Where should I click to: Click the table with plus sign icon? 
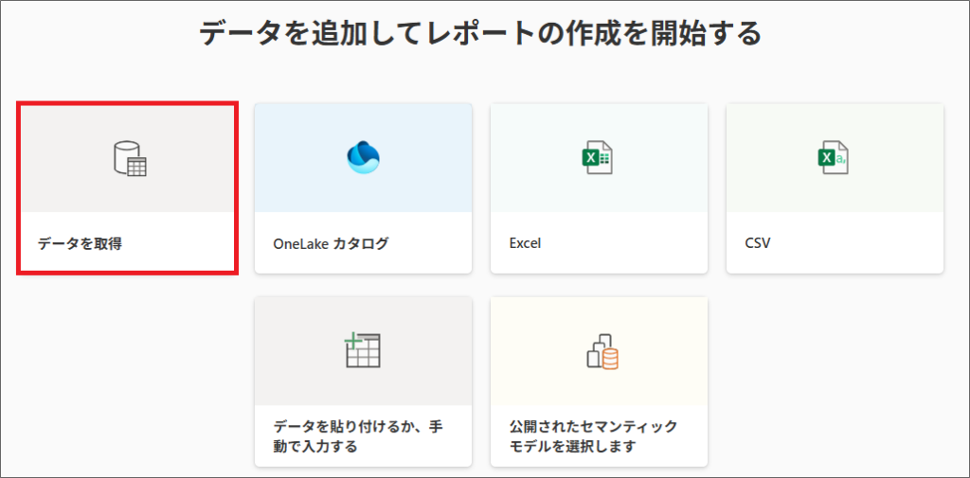(x=363, y=350)
